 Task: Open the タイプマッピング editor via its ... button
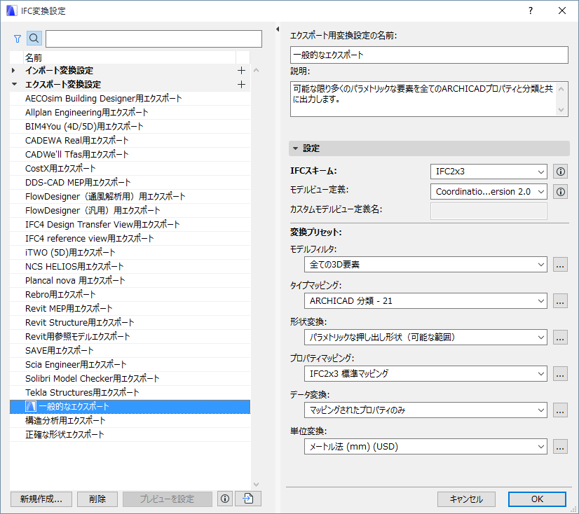point(560,300)
